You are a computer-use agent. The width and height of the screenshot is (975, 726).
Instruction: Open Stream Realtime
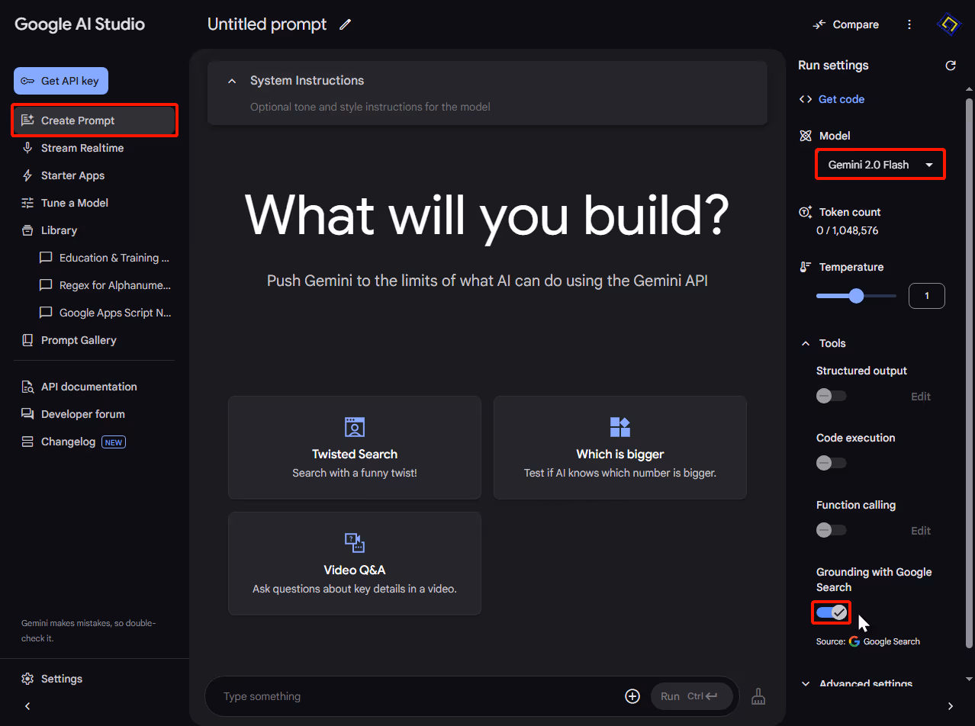coord(95,148)
